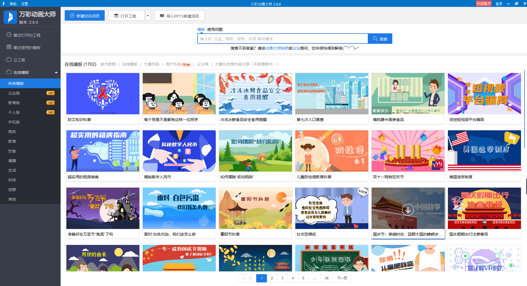The height and width of the screenshot is (286, 527).
Task: Click the 万彩动画大师 app logo
Action: (10, 17)
